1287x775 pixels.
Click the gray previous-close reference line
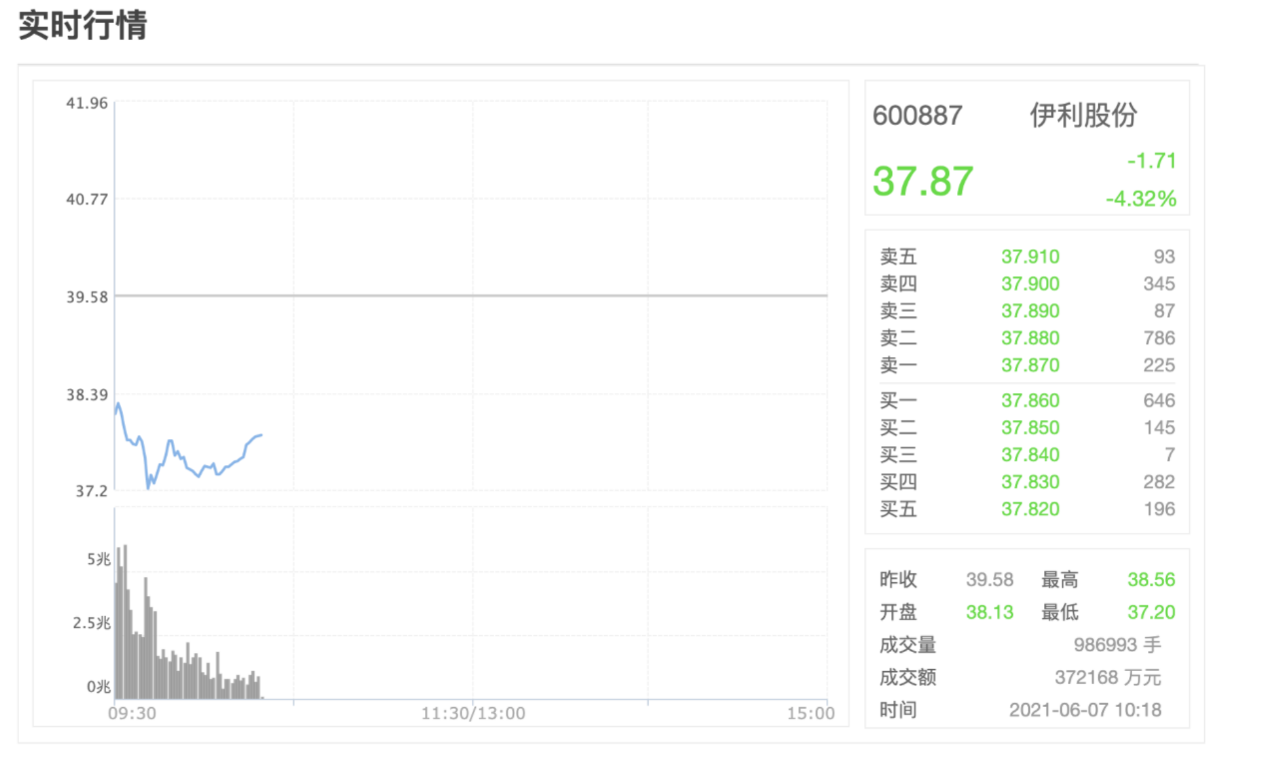click(x=471, y=296)
